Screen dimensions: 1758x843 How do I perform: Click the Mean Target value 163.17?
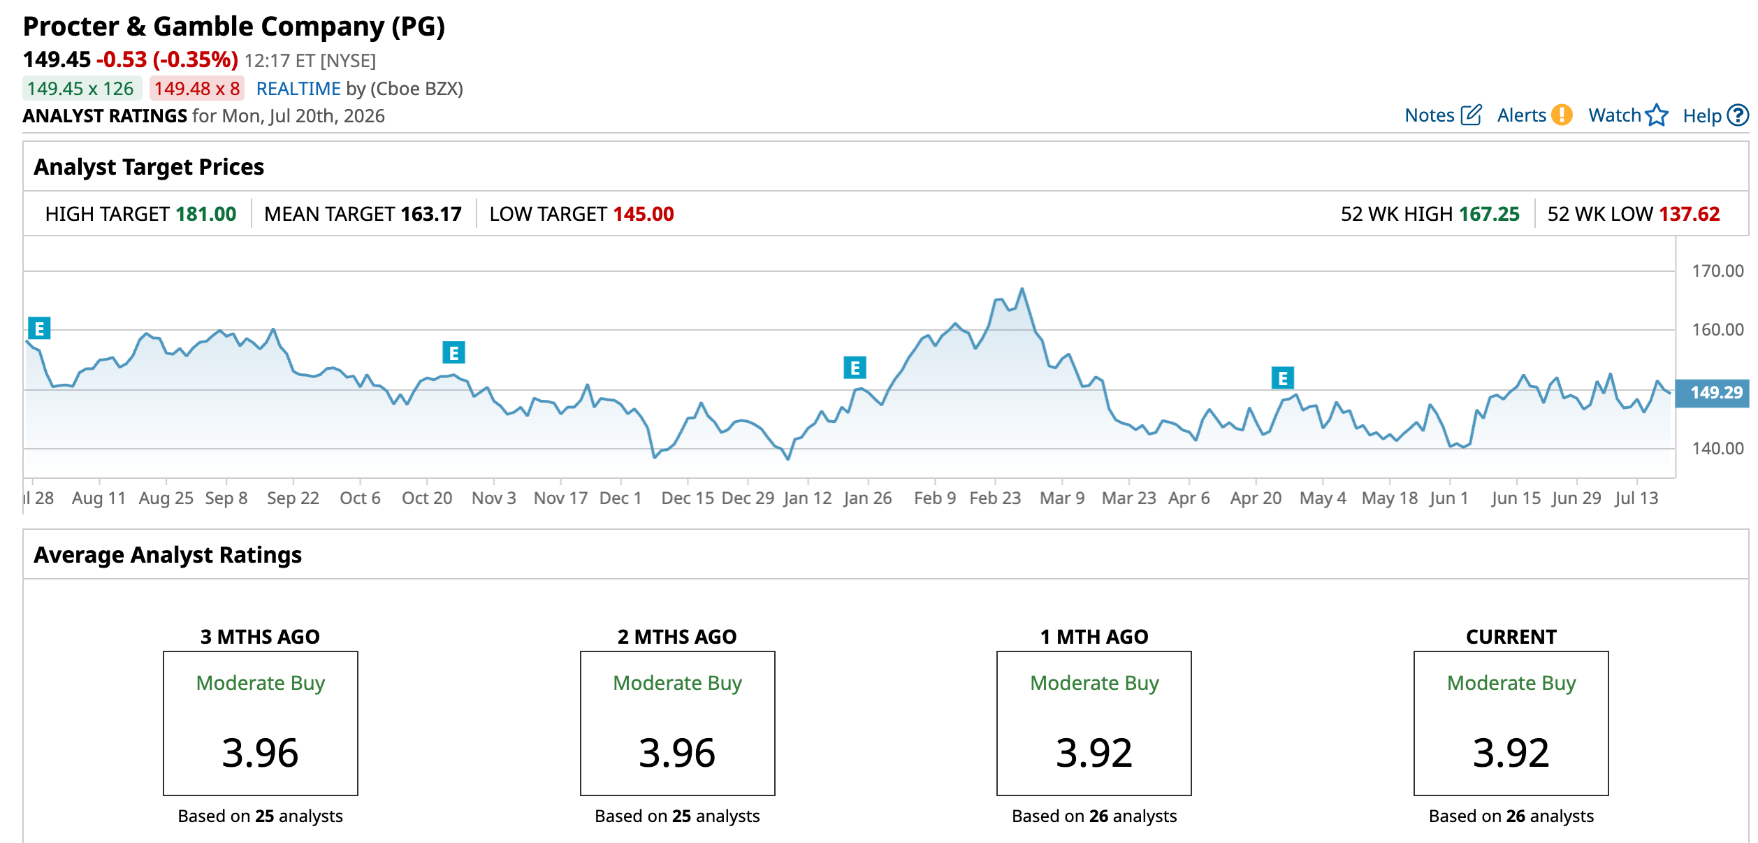pyautogui.click(x=431, y=214)
